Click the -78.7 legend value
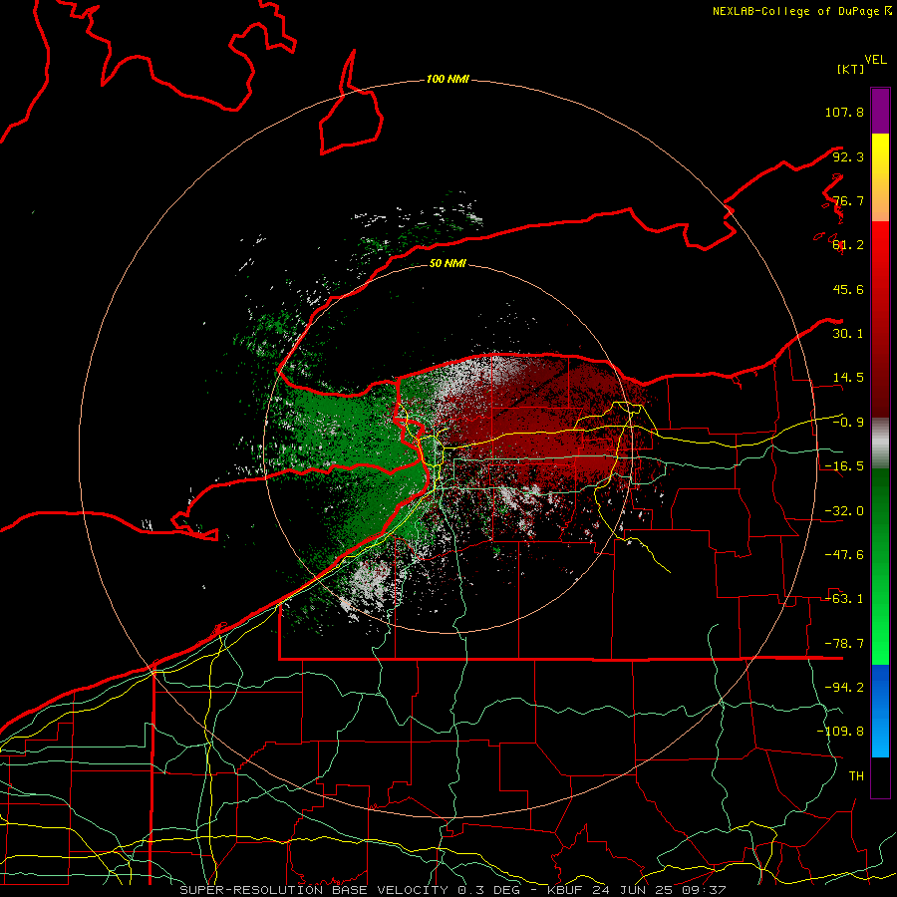Screen dimensions: 897x897 (844, 644)
